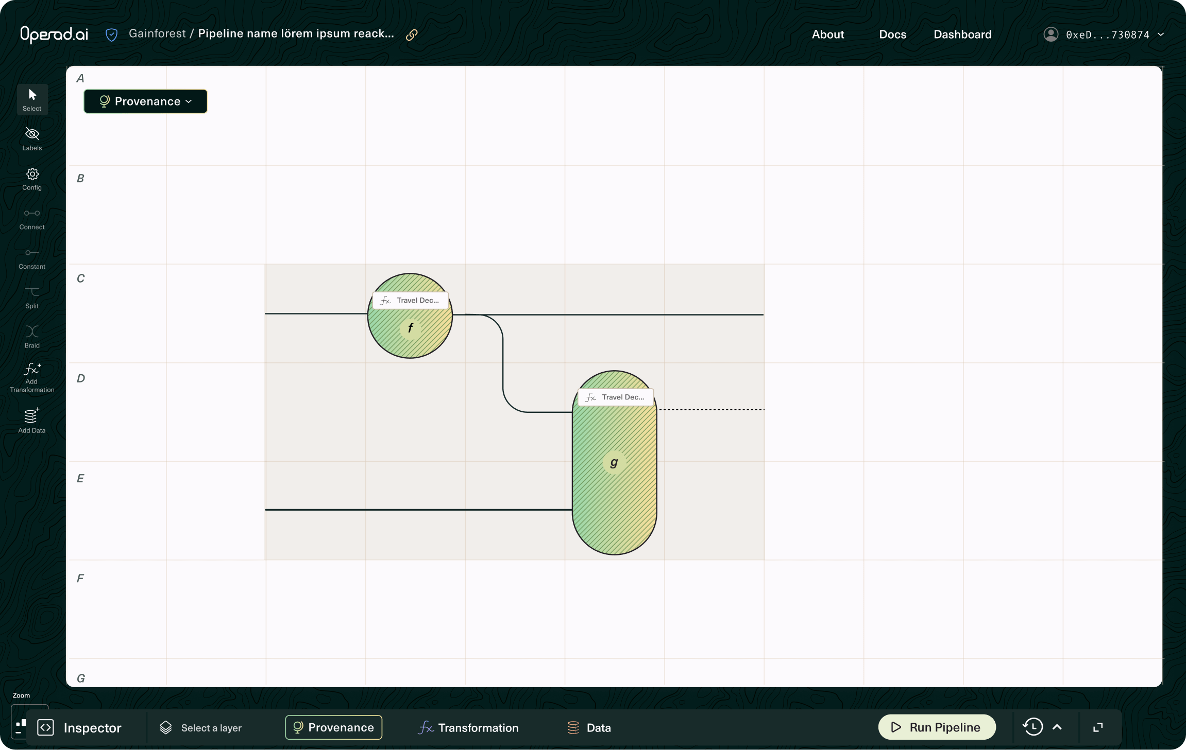This screenshot has height=750, width=1186.
Task: Expand the history chevron arrow
Action: (1057, 727)
